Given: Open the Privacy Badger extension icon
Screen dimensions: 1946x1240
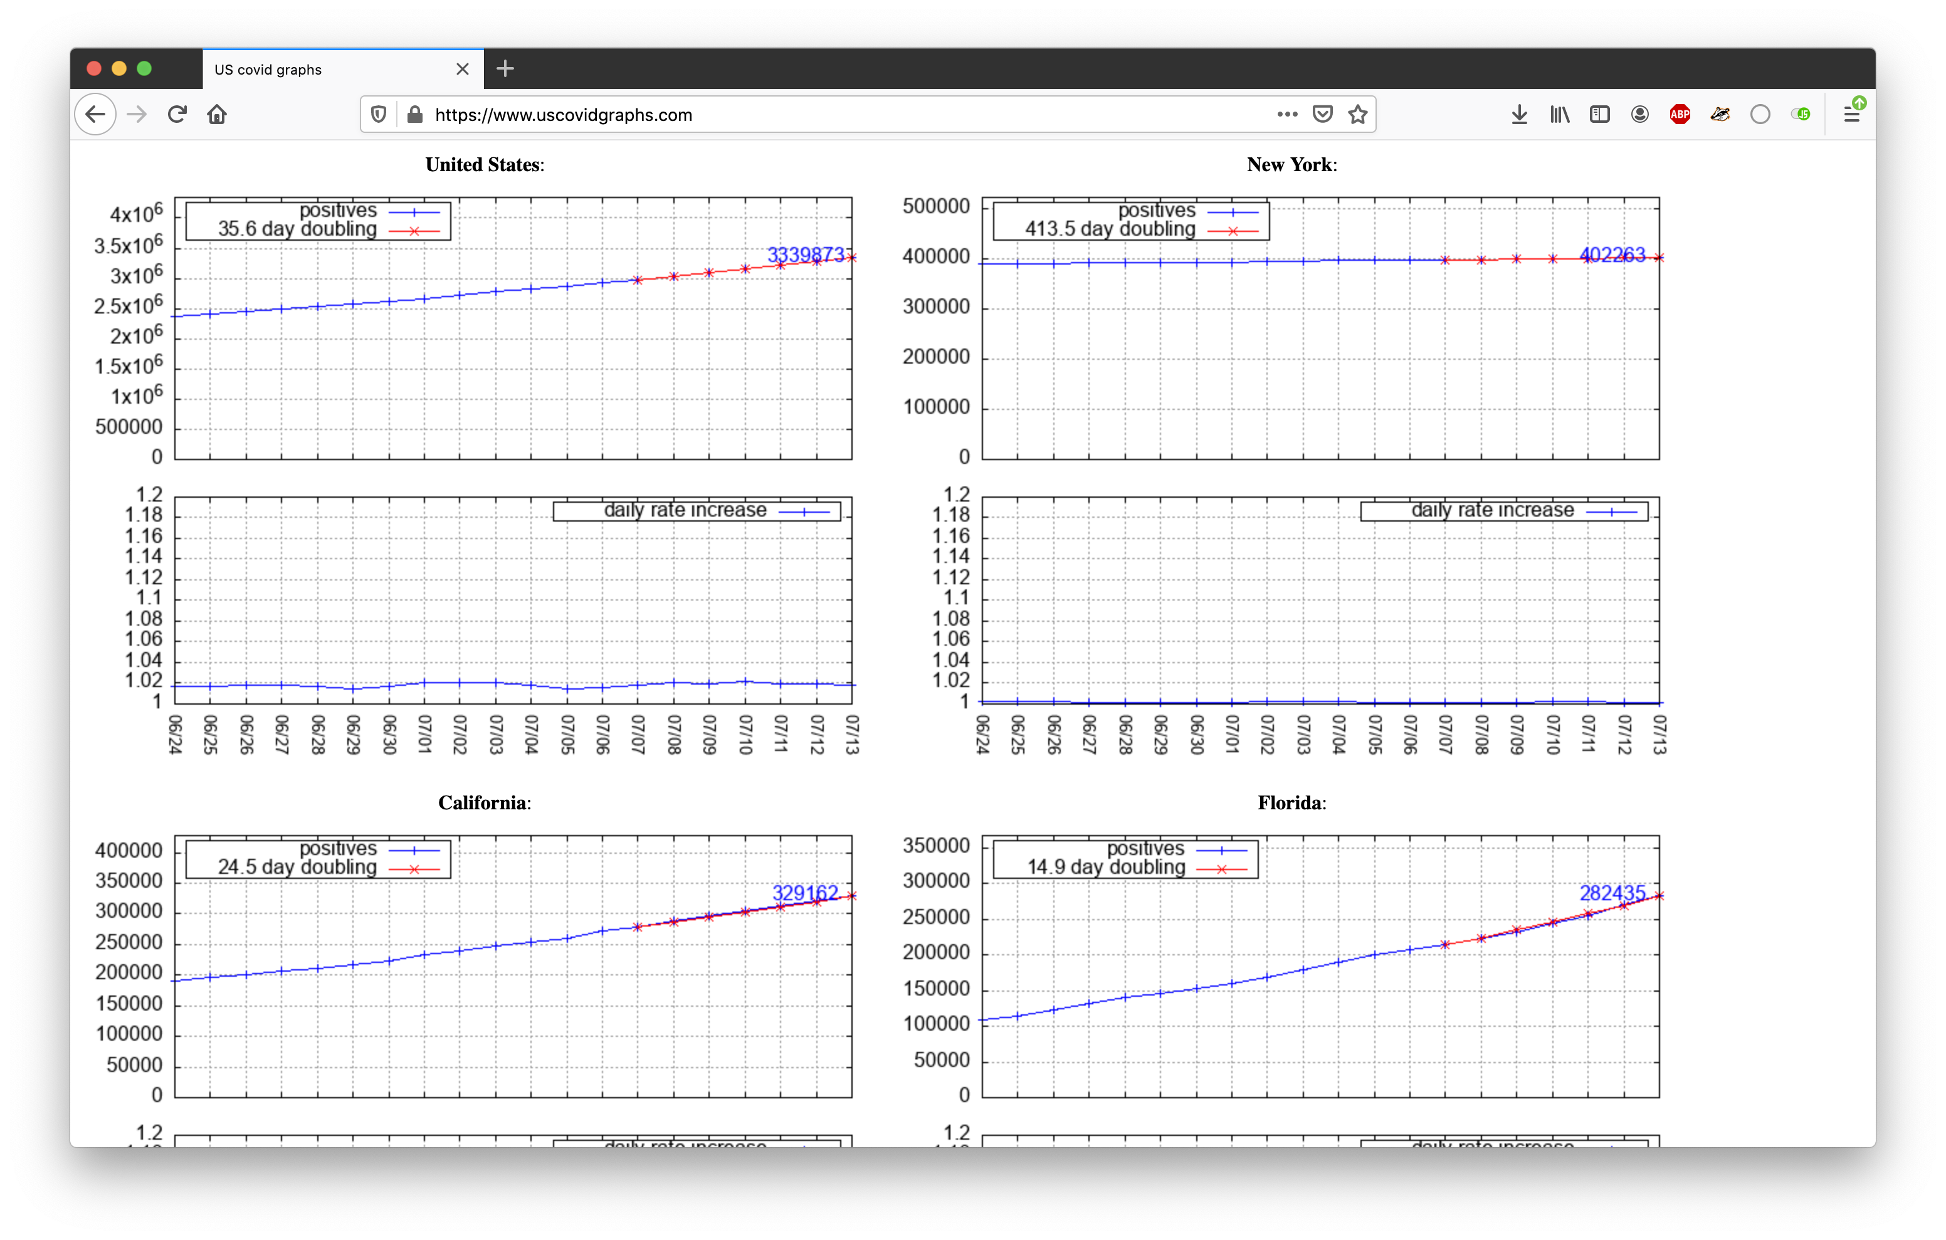Looking at the screenshot, I should (1720, 115).
